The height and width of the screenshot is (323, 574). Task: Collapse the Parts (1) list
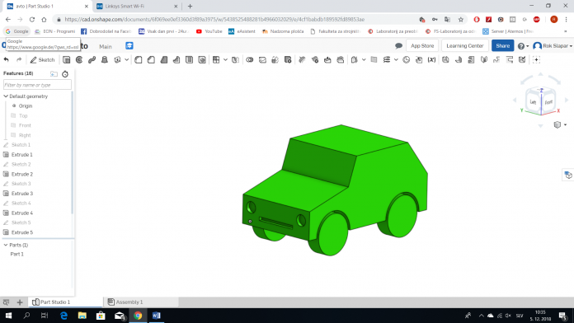tap(6, 245)
